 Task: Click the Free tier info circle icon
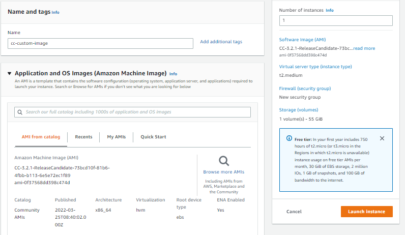tap(289, 138)
